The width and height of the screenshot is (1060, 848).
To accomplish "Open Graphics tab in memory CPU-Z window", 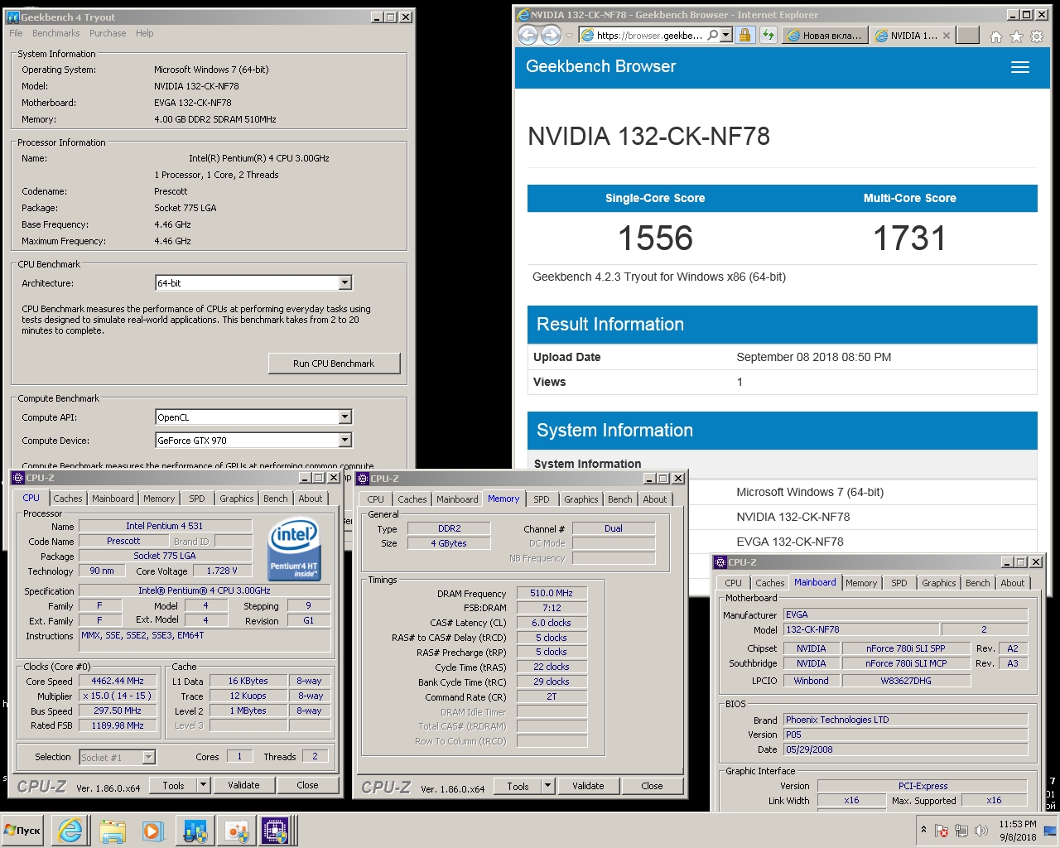I will [581, 499].
